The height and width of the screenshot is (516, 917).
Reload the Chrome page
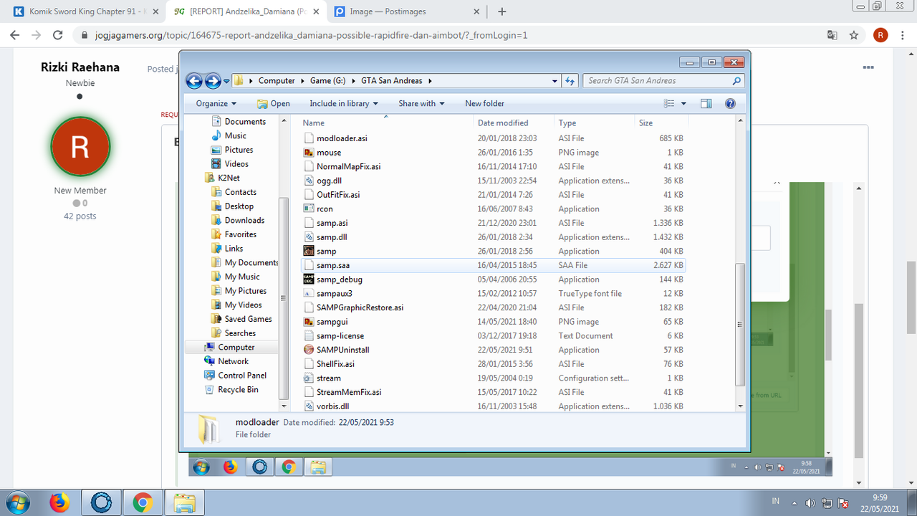pyautogui.click(x=59, y=35)
